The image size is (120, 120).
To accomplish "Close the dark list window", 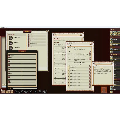I will 37,51.
